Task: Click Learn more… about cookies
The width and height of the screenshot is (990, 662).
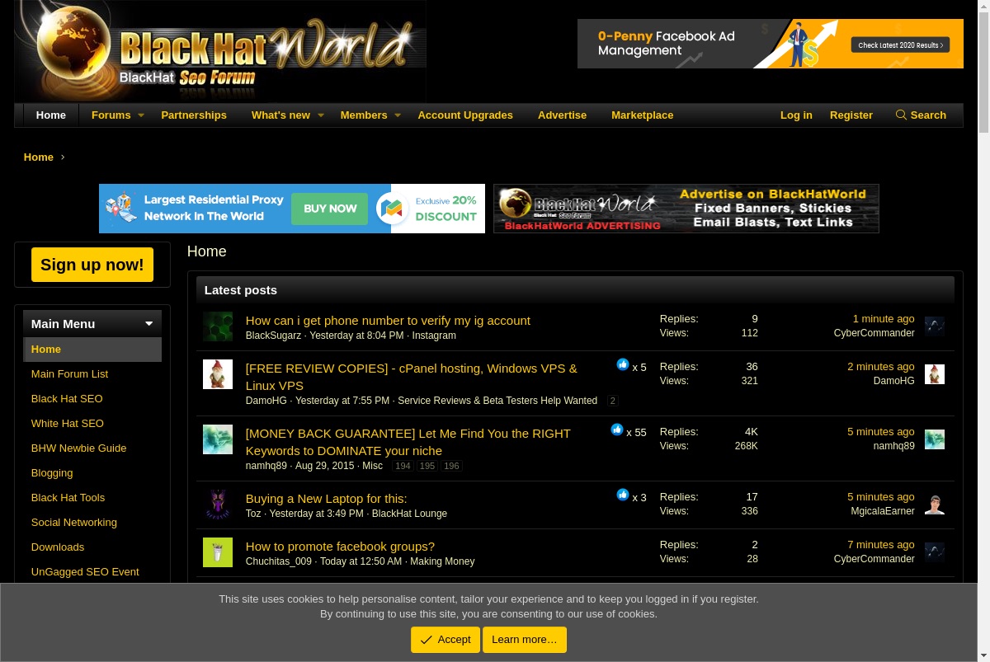Action: (x=525, y=640)
